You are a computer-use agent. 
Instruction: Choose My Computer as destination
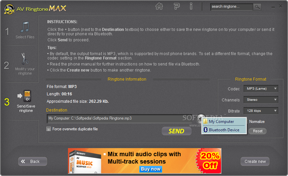[224, 122]
